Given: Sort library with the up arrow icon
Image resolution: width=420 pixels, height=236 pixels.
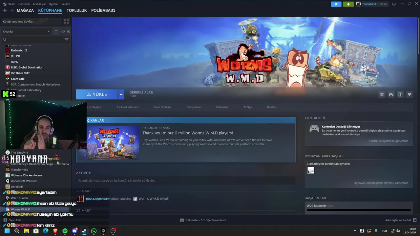Looking at the screenshot, I should pyautogui.click(x=56, y=31).
